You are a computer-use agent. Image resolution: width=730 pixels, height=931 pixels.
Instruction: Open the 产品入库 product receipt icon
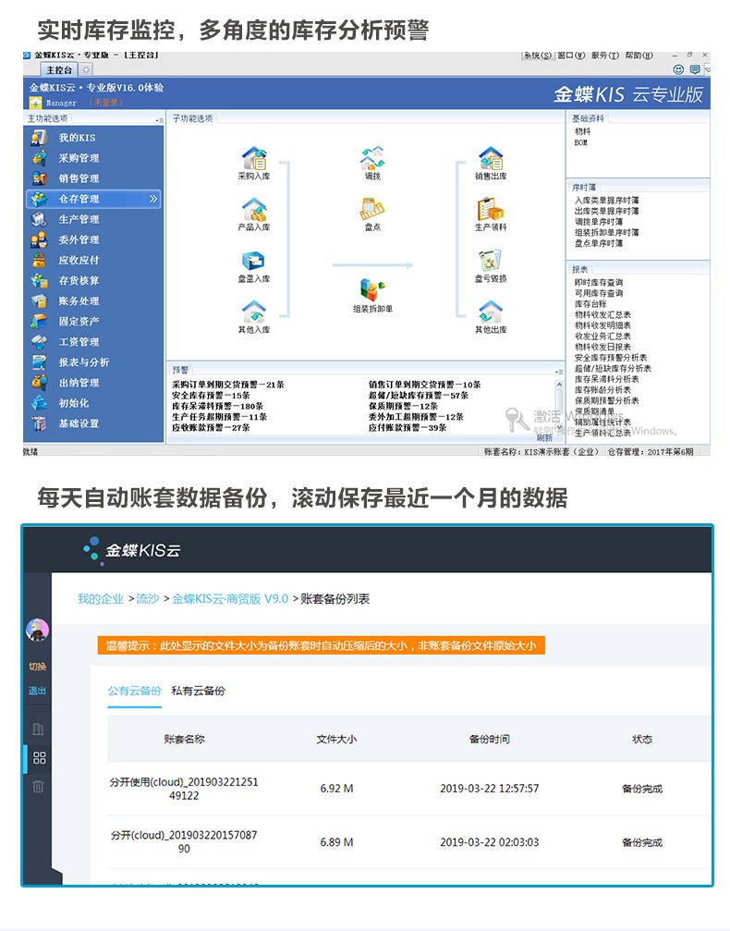click(254, 210)
